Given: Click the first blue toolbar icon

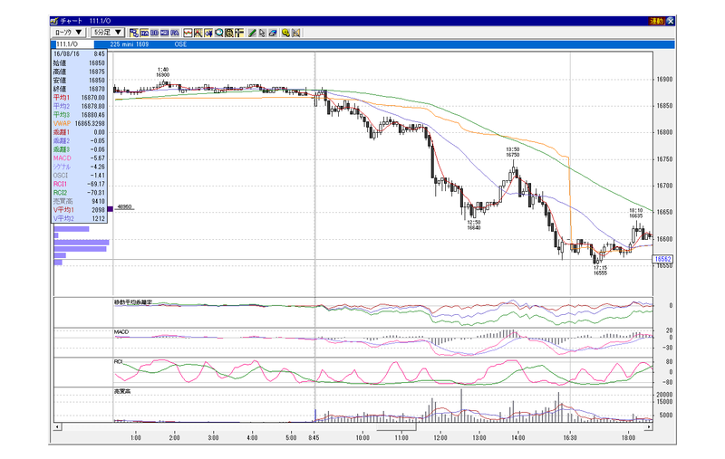Looking at the screenshot, I should point(134,33).
